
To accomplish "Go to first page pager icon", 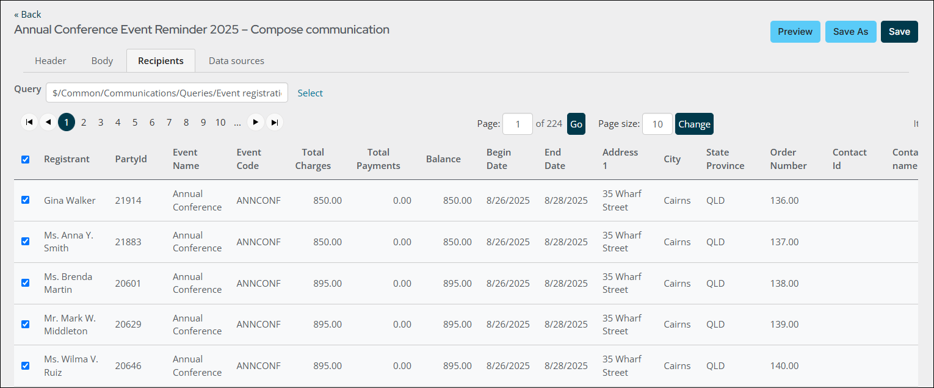I will [29, 123].
